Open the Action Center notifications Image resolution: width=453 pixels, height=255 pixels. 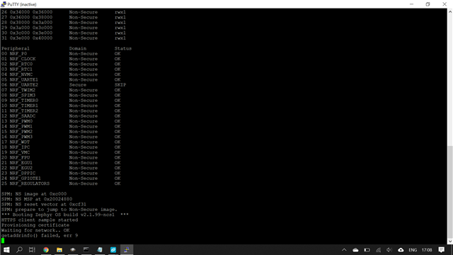441,250
